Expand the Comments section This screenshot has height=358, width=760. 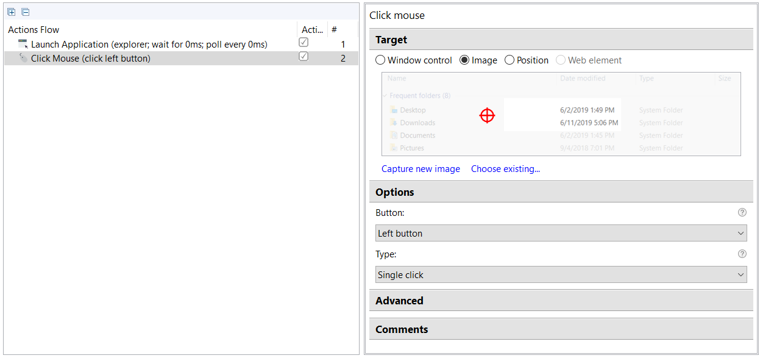coord(561,329)
